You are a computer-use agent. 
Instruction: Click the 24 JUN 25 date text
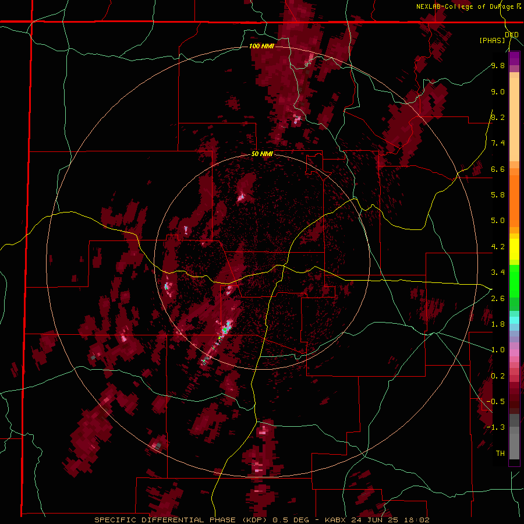(374, 520)
